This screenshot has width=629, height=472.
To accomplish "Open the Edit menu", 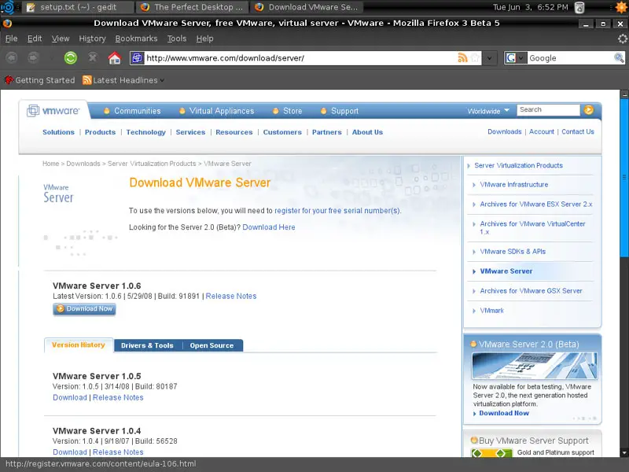I will [35, 39].
